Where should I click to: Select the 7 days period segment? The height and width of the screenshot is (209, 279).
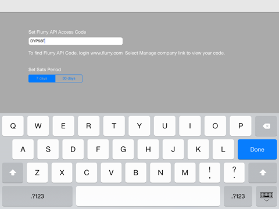point(42,78)
